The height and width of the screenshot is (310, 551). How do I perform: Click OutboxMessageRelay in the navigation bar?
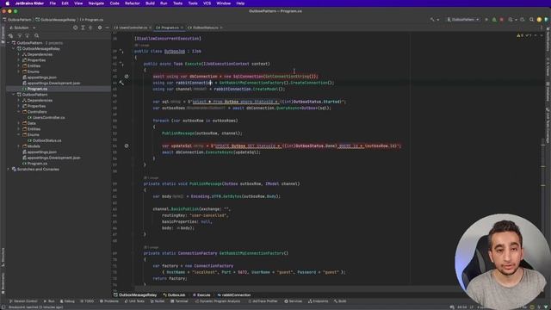(x=55, y=20)
